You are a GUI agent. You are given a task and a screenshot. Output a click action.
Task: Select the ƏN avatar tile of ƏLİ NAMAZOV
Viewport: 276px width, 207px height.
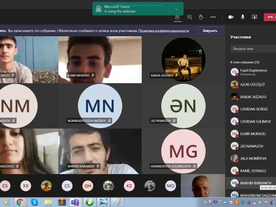183,106
